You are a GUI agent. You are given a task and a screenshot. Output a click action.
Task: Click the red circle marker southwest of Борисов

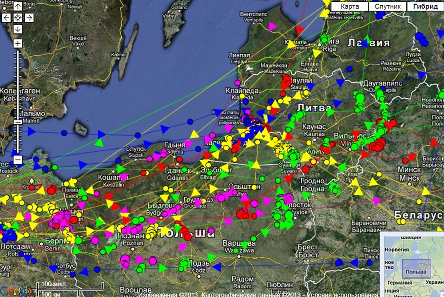[x=405, y=161]
